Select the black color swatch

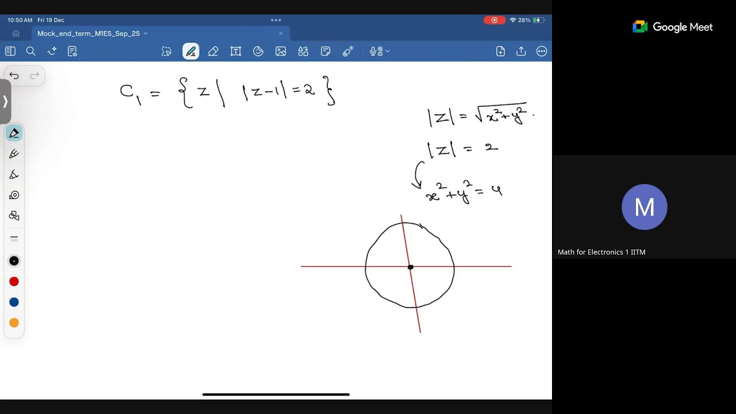14,261
